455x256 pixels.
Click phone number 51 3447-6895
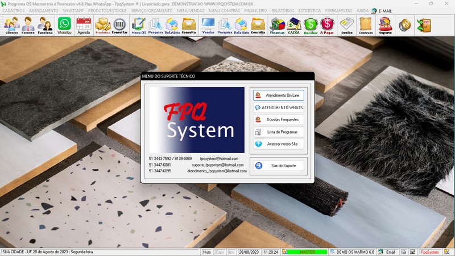160,171
